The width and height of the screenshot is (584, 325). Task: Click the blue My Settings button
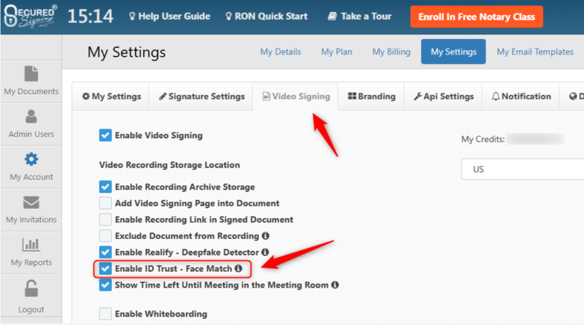[x=453, y=52]
